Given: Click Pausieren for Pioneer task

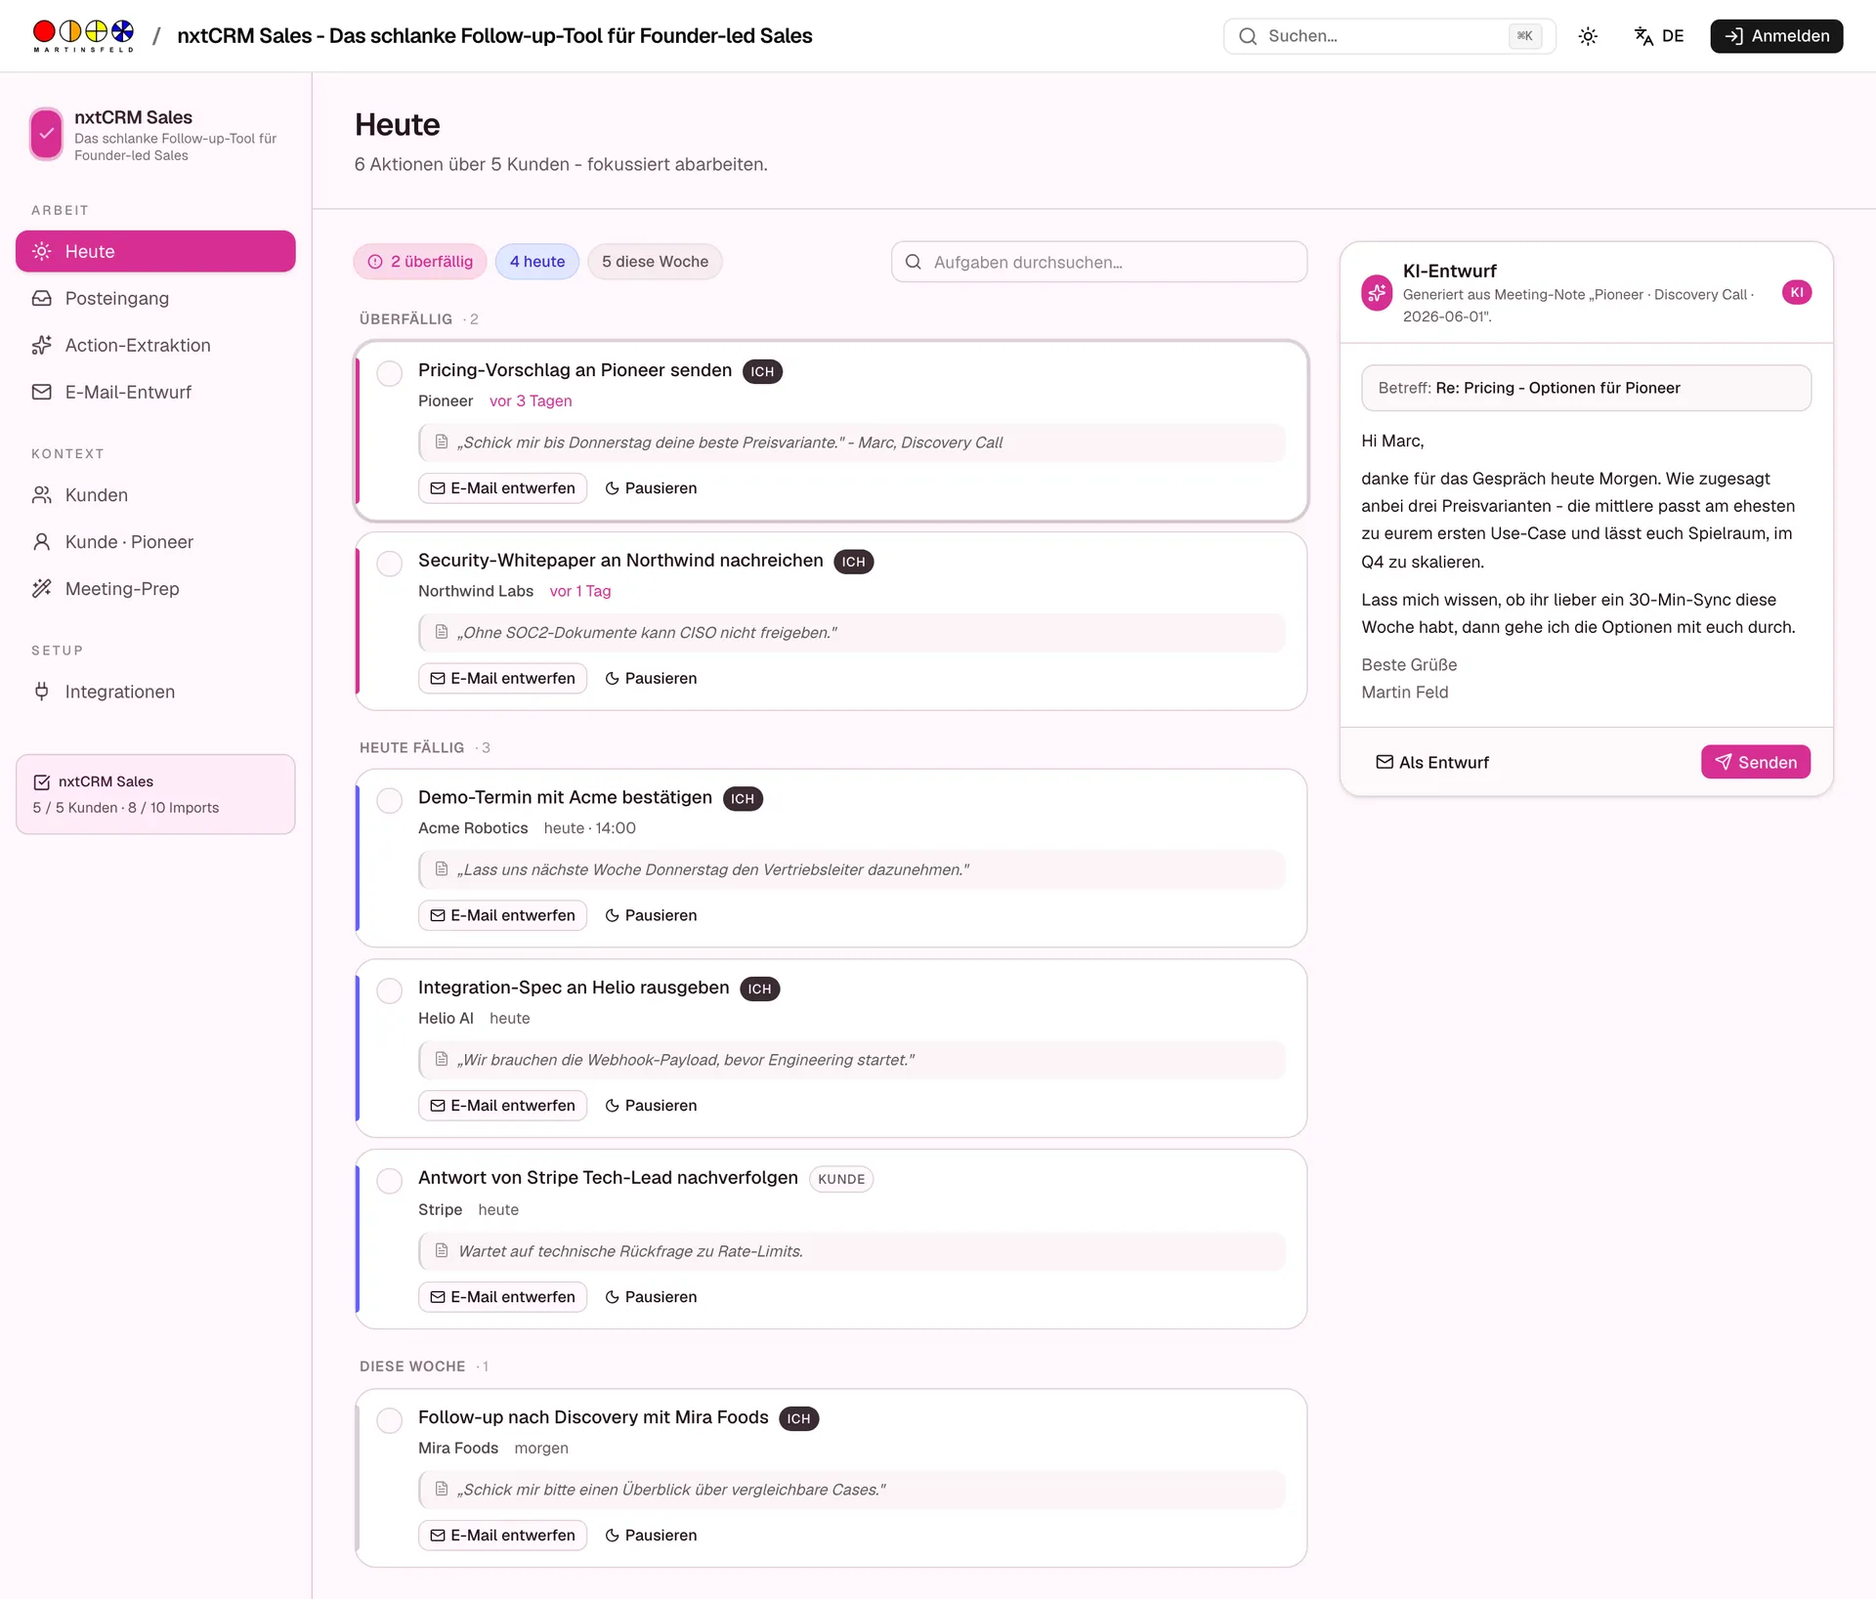Looking at the screenshot, I should (651, 488).
